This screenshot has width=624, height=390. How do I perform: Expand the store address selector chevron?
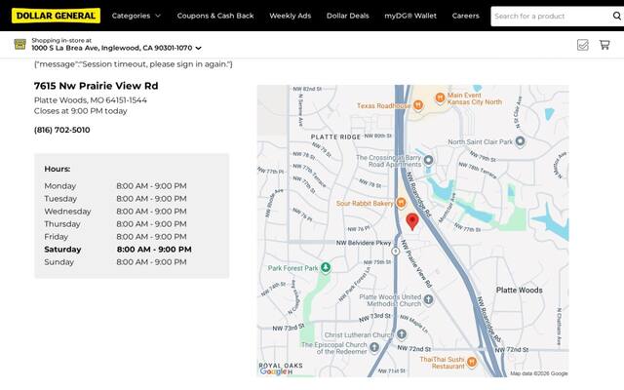pos(199,48)
